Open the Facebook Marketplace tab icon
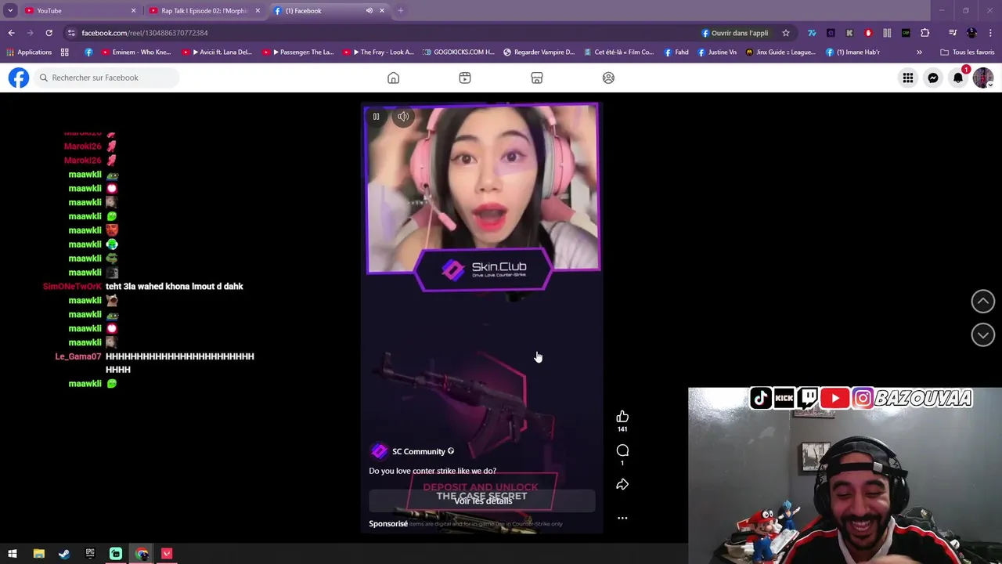The image size is (1002, 564). tap(537, 78)
